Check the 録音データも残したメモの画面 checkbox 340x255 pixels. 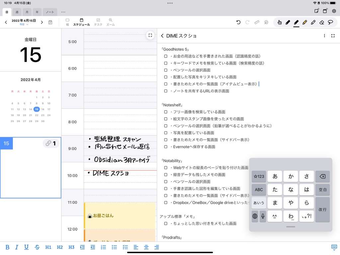click(166, 175)
